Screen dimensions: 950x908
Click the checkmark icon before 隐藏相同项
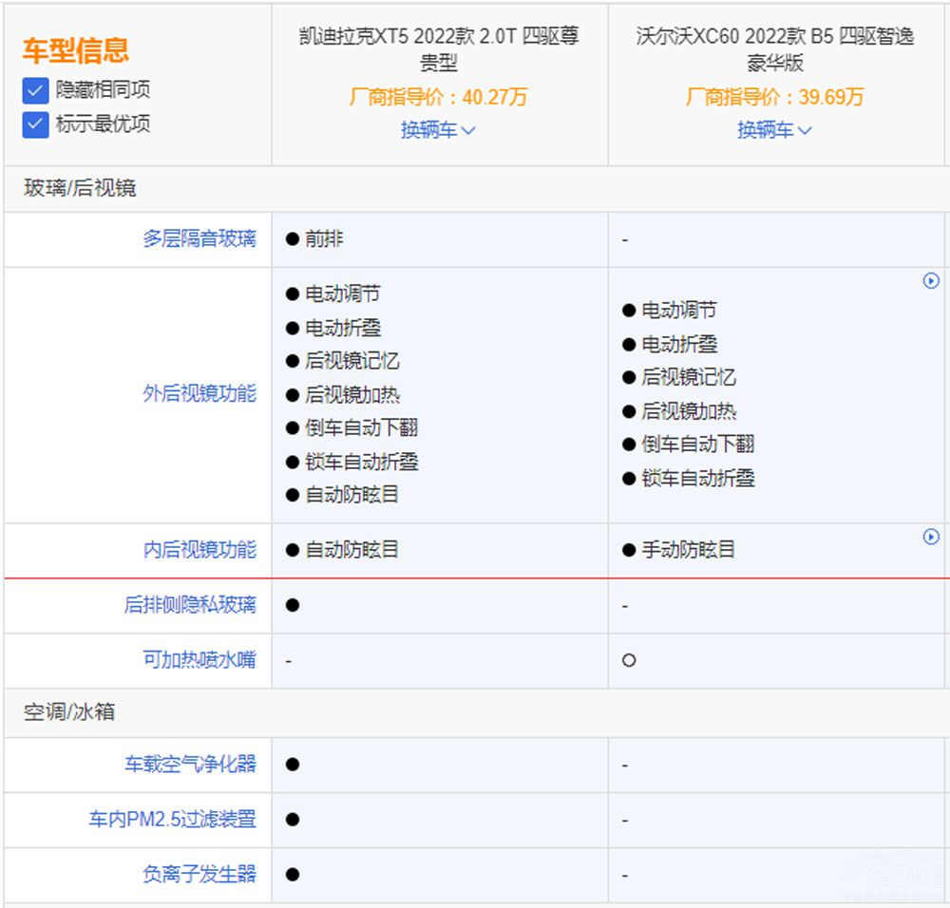click(x=34, y=91)
